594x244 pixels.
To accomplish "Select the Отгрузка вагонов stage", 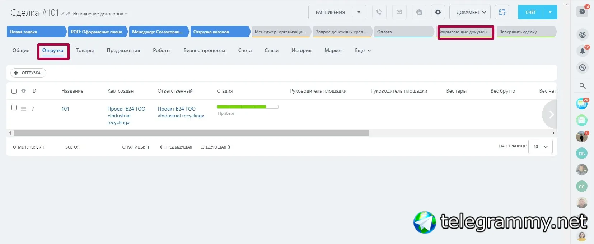I will point(220,32).
